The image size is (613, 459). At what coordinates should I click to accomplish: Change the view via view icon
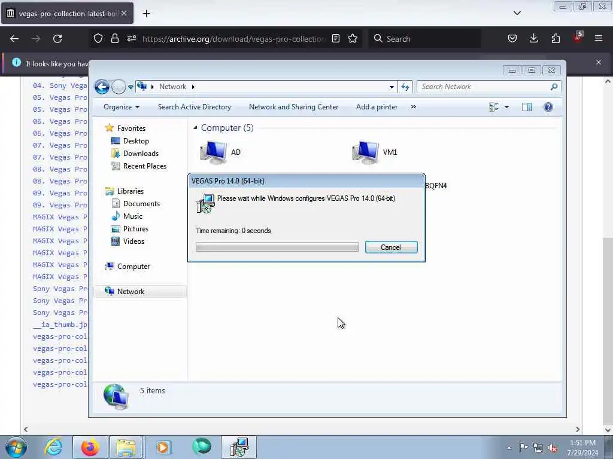coord(494,107)
